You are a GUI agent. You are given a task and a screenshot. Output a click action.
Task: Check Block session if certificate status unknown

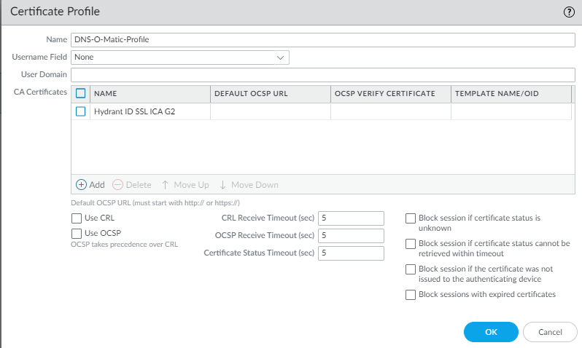click(411, 218)
